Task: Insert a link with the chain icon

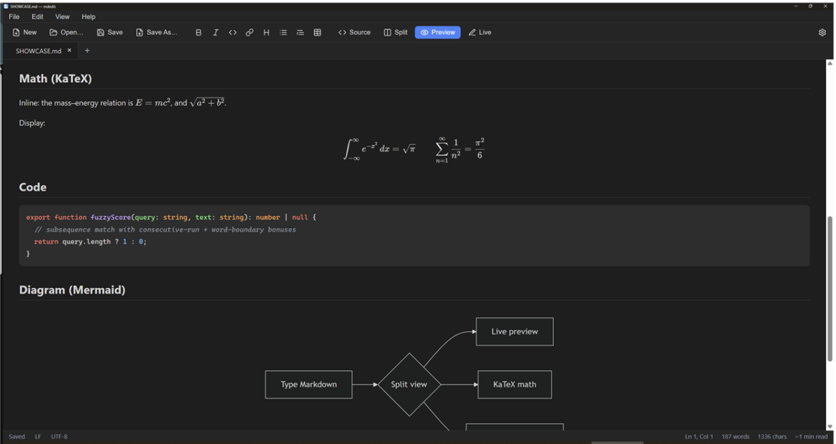Action: [249, 32]
